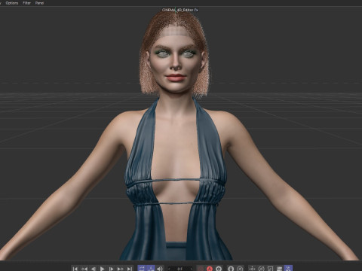Click the record active objects button
This screenshot has height=271, width=362.
point(201,269)
